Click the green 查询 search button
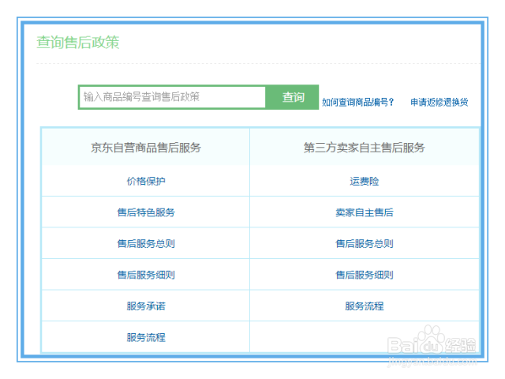The height and width of the screenshot is (379, 505). pos(293,97)
